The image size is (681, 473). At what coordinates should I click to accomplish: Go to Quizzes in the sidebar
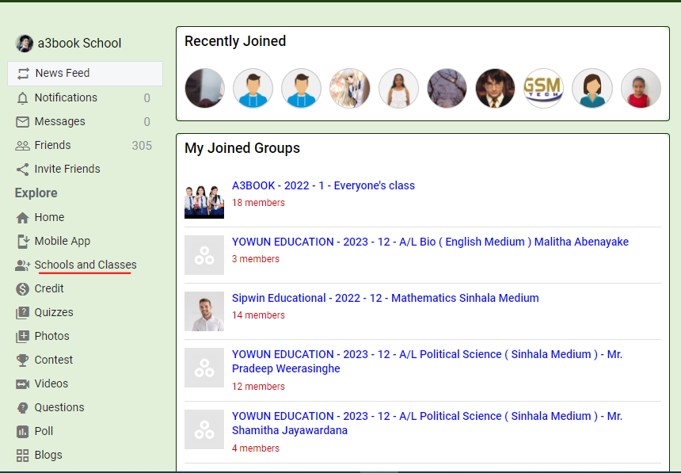[54, 312]
